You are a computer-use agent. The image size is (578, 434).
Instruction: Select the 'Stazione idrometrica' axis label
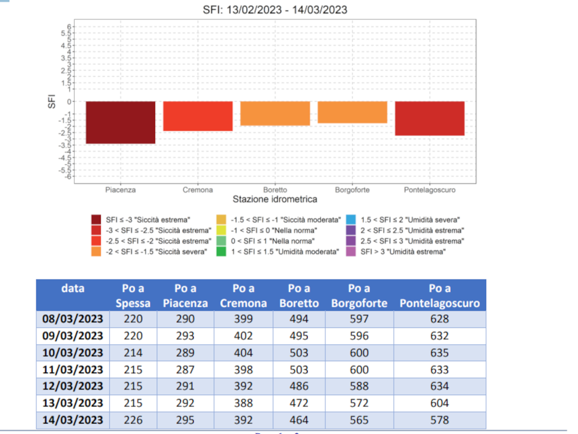point(275,200)
